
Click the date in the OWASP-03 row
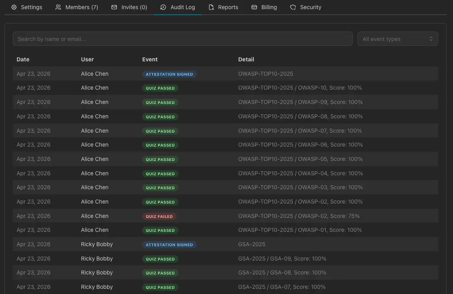34,188
